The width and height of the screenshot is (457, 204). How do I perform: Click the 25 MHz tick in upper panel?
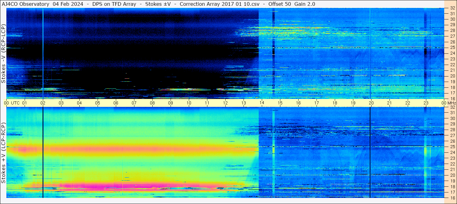coord(452,47)
